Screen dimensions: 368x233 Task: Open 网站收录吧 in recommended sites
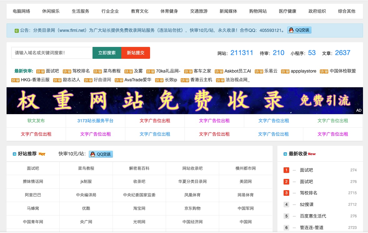tap(193, 168)
